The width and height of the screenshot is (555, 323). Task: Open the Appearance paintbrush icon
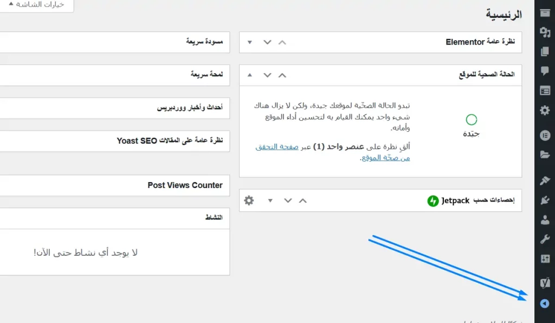[545, 180]
